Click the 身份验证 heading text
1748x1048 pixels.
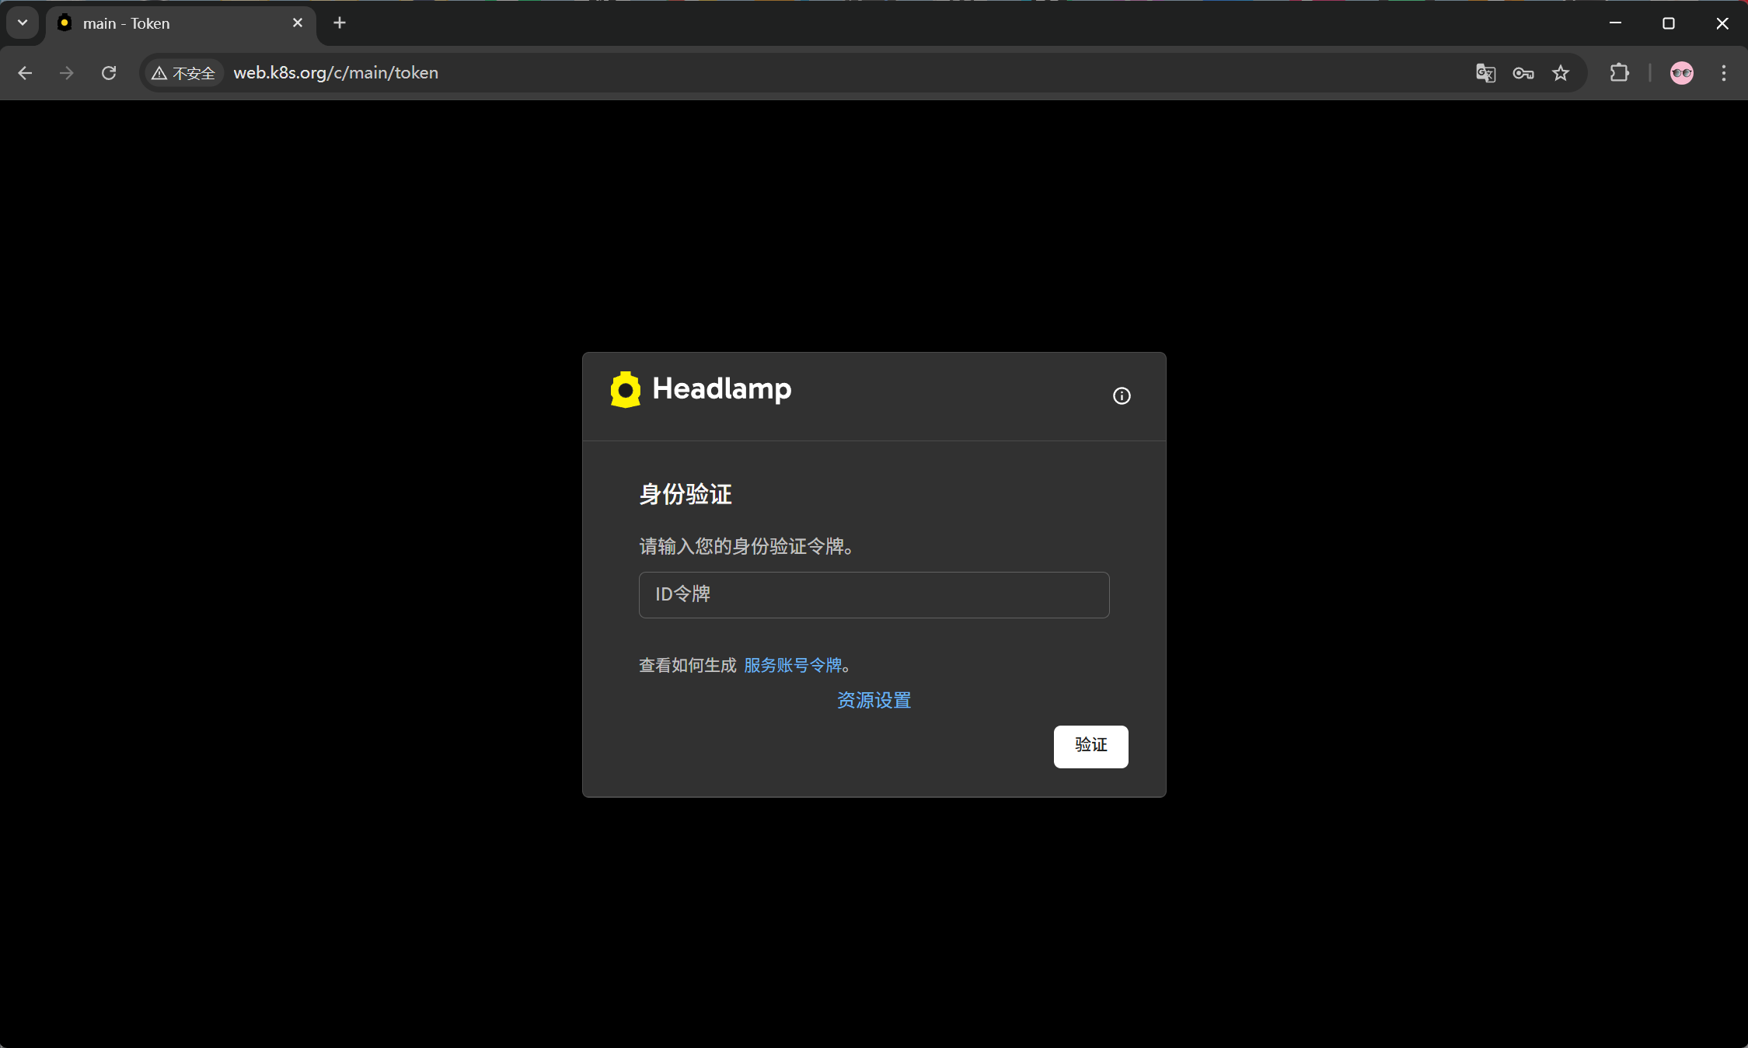coord(686,494)
